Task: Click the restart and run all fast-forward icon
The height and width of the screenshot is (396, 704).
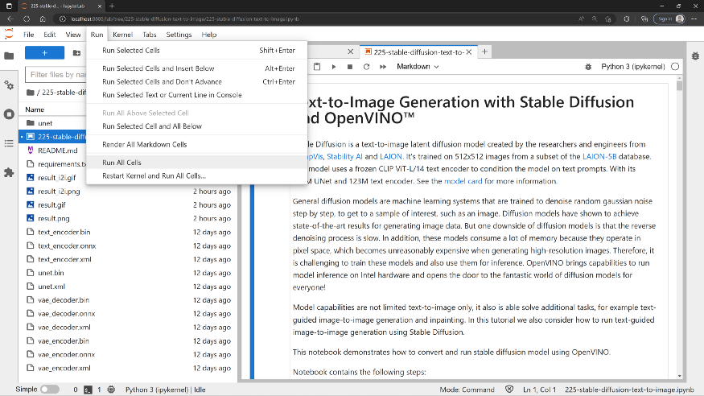Action: [x=382, y=67]
